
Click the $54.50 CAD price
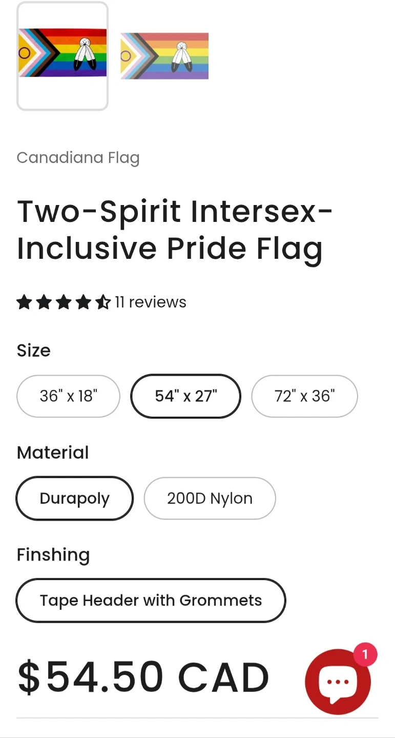(x=143, y=677)
